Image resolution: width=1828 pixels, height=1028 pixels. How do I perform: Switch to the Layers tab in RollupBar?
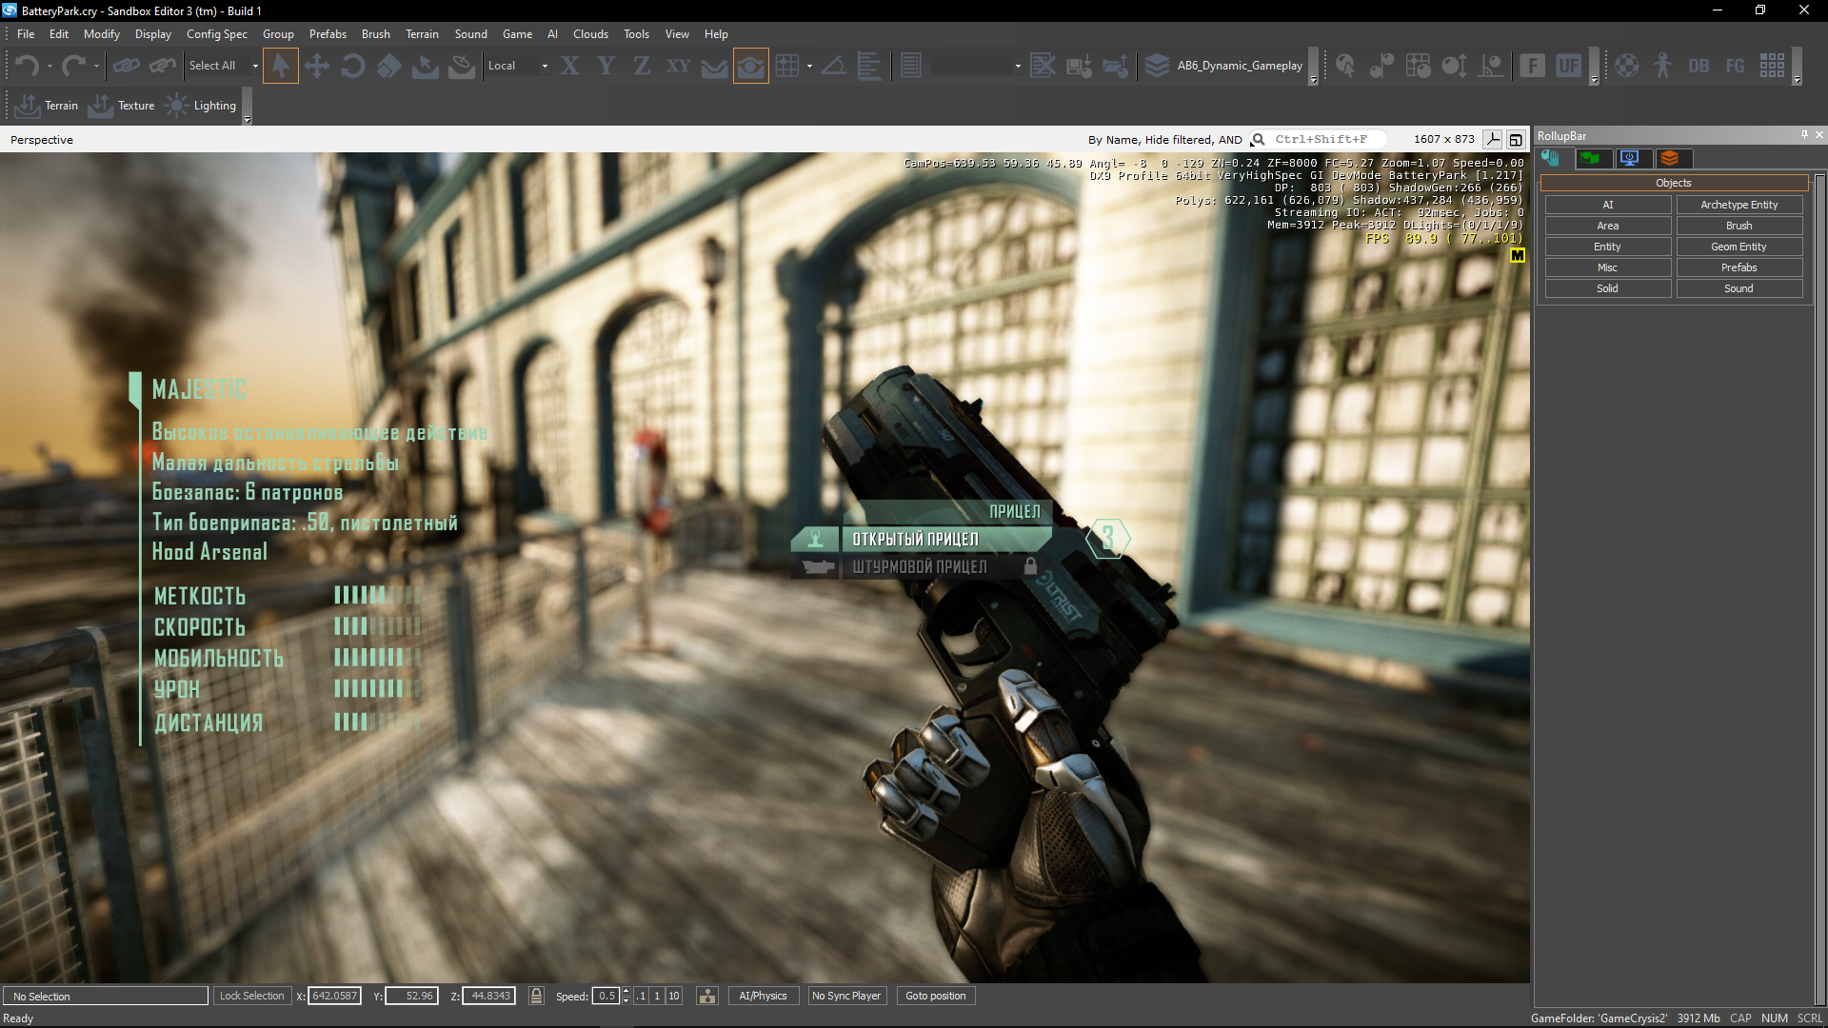1669,158
